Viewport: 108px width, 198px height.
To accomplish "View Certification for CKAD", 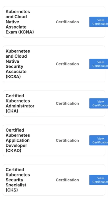I will [x=99, y=140].
